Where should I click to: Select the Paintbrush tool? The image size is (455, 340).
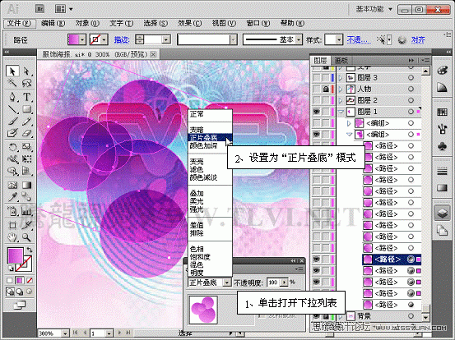click(x=12, y=121)
